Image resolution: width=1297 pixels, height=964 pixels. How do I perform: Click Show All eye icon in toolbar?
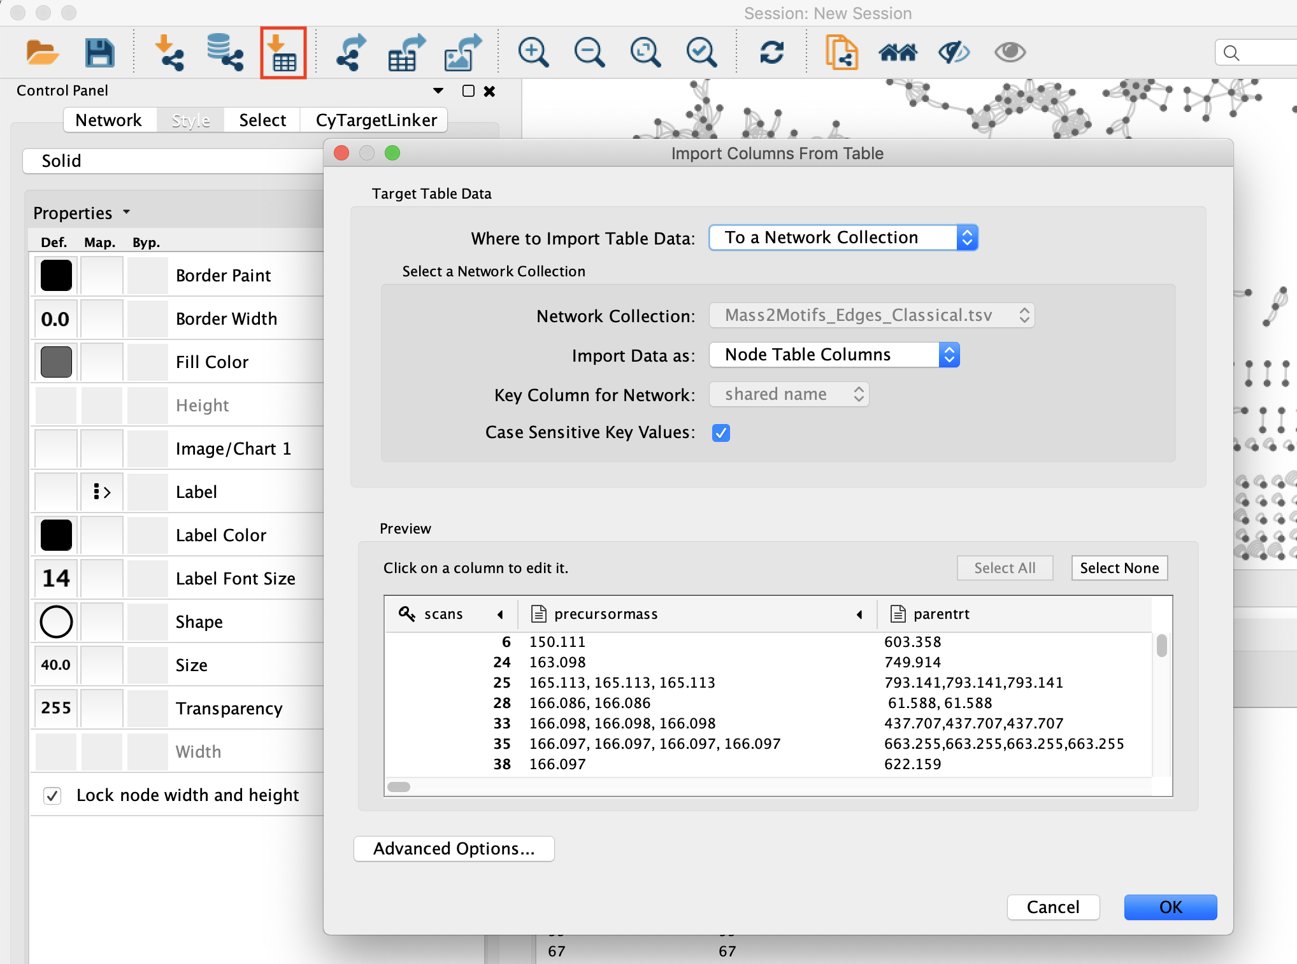tap(1009, 52)
